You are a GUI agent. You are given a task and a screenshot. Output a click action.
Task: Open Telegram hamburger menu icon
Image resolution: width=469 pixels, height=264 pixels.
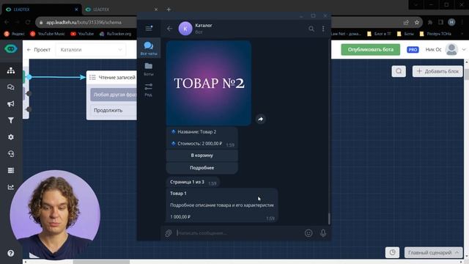(x=149, y=29)
